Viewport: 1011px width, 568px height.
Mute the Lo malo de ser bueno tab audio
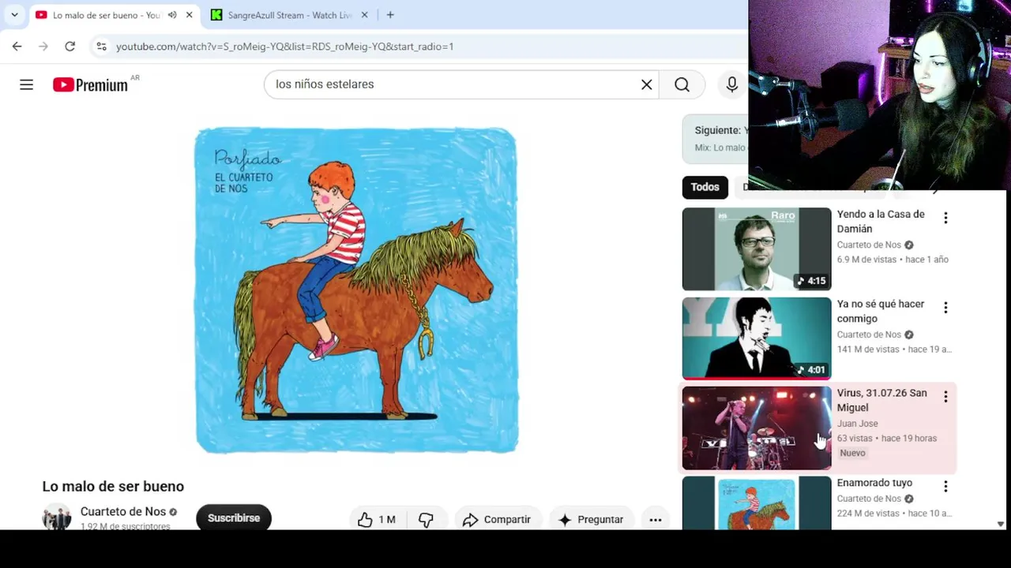[172, 15]
